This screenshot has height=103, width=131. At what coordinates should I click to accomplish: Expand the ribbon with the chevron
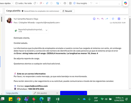tap(119, 4)
